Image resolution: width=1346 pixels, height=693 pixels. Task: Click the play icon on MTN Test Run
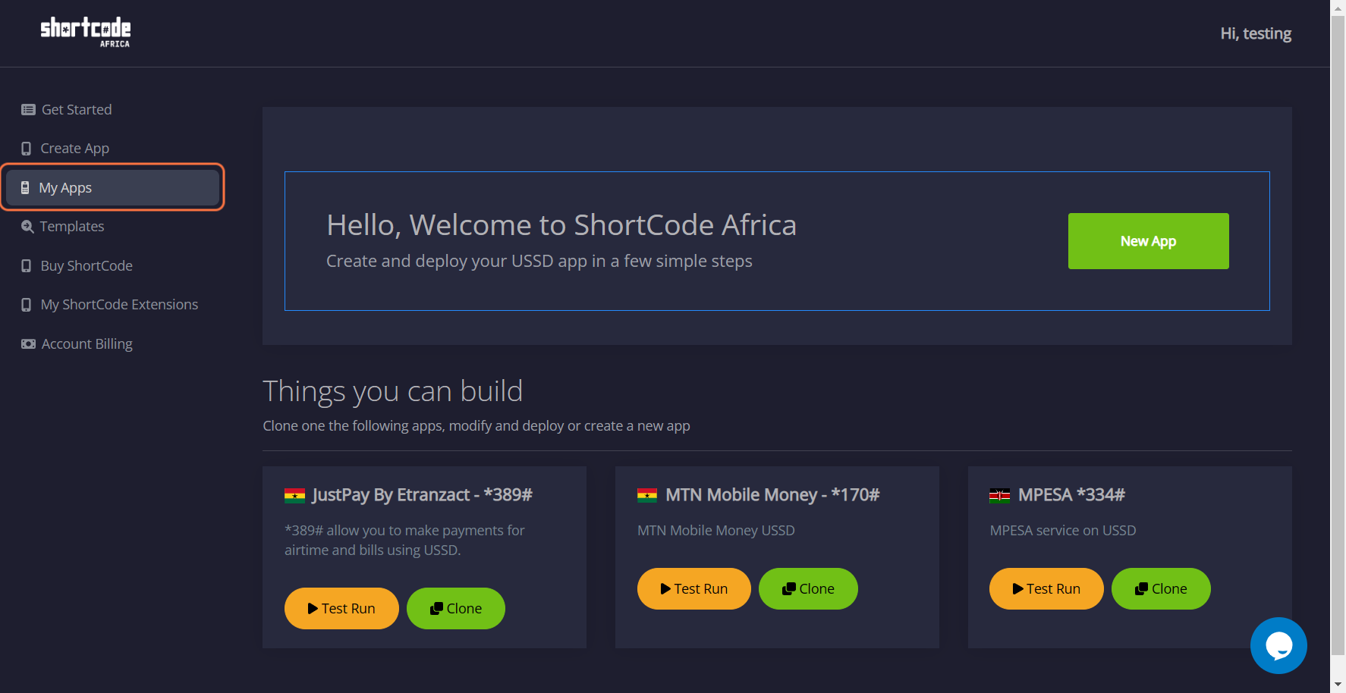click(665, 589)
